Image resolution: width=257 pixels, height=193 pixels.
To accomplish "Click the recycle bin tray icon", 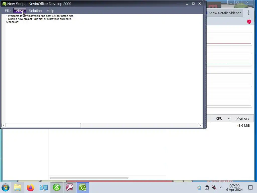I will coord(199,187).
